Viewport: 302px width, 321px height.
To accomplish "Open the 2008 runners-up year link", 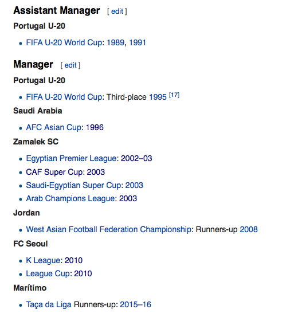I will pos(249,229).
